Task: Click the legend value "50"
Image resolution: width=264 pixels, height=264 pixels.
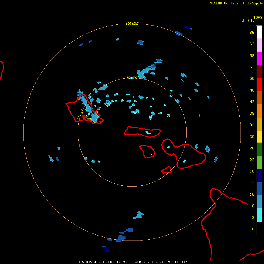Action: pyautogui.click(x=252, y=78)
